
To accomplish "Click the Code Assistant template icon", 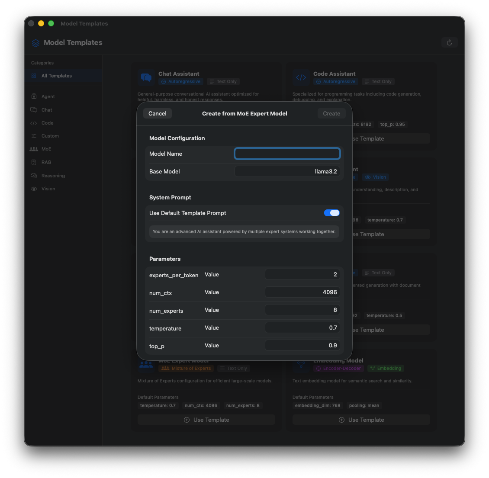I will (x=301, y=78).
